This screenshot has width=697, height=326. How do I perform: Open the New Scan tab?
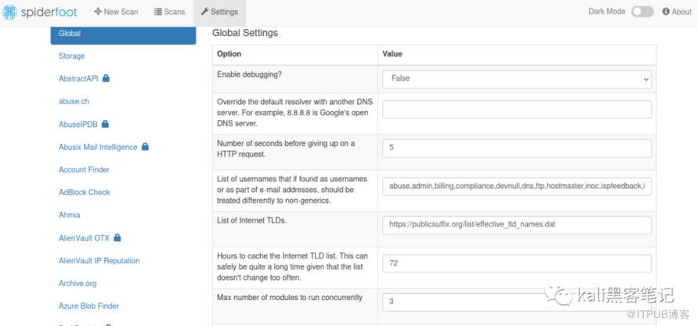[115, 12]
